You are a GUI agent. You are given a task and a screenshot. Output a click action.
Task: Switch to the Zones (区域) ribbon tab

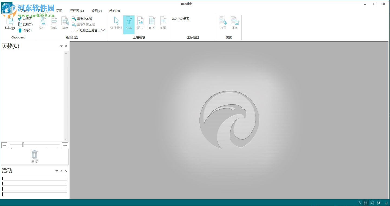[43, 11]
